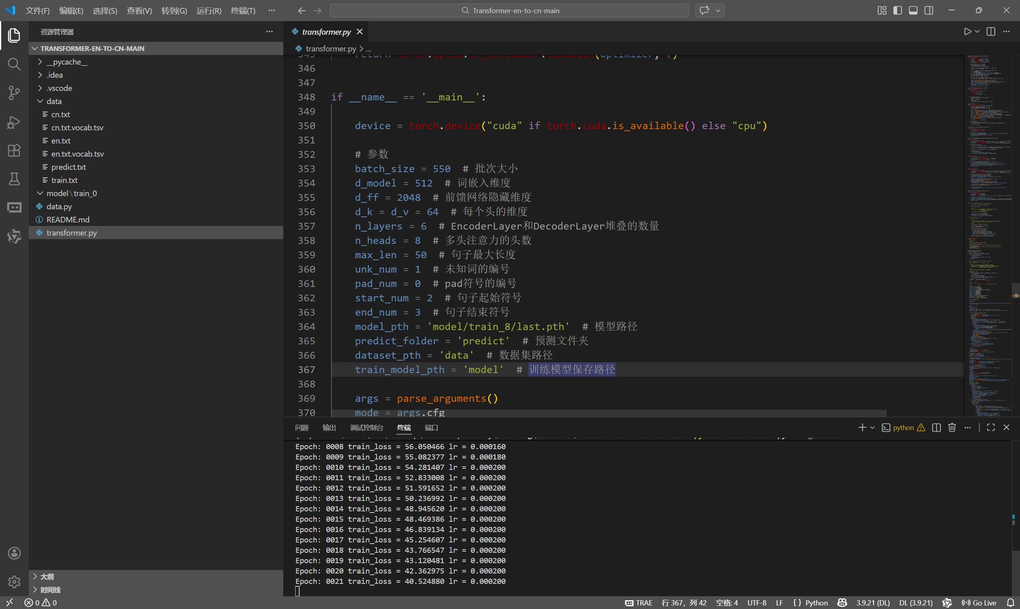Switch to the 调试控制台 panel tab
Screen dimensions: 1020x609
click(366, 428)
